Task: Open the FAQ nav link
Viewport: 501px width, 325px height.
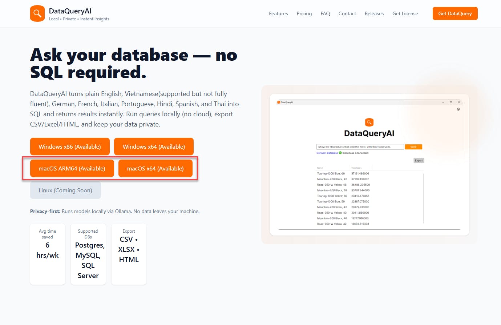Action: [325, 13]
